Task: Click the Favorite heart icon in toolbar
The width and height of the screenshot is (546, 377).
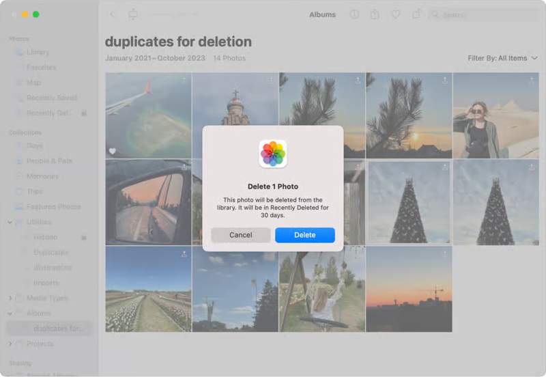Action: pyautogui.click(x=395, y=14)
